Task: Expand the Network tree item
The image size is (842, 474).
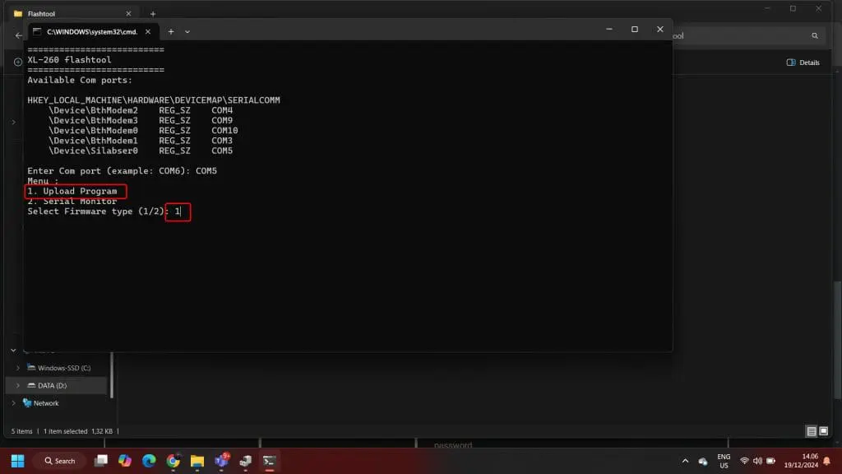Action: [13, 403]
